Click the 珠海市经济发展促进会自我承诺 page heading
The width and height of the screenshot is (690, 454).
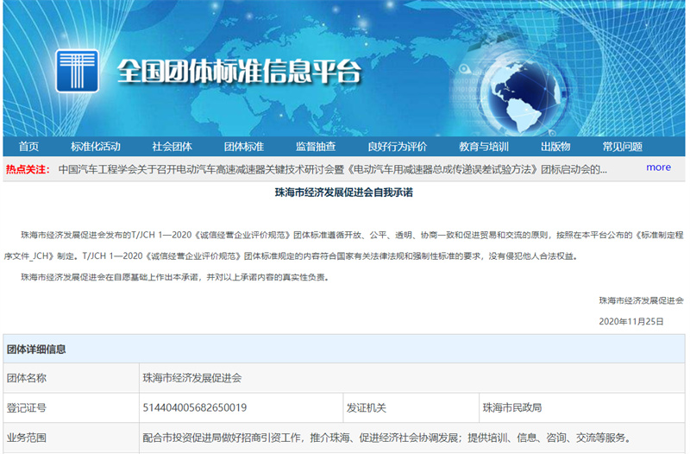343,192
